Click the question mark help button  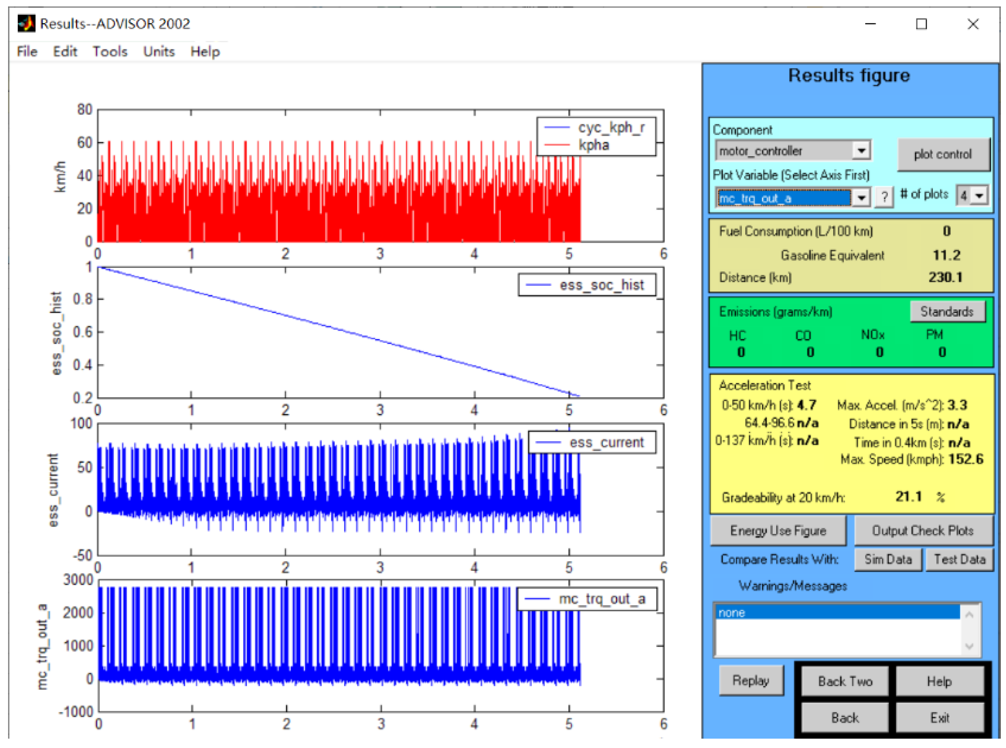coord(884,197)
